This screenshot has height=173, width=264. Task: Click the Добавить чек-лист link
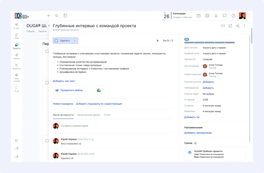pyautogui.click(x=64, y=81)
